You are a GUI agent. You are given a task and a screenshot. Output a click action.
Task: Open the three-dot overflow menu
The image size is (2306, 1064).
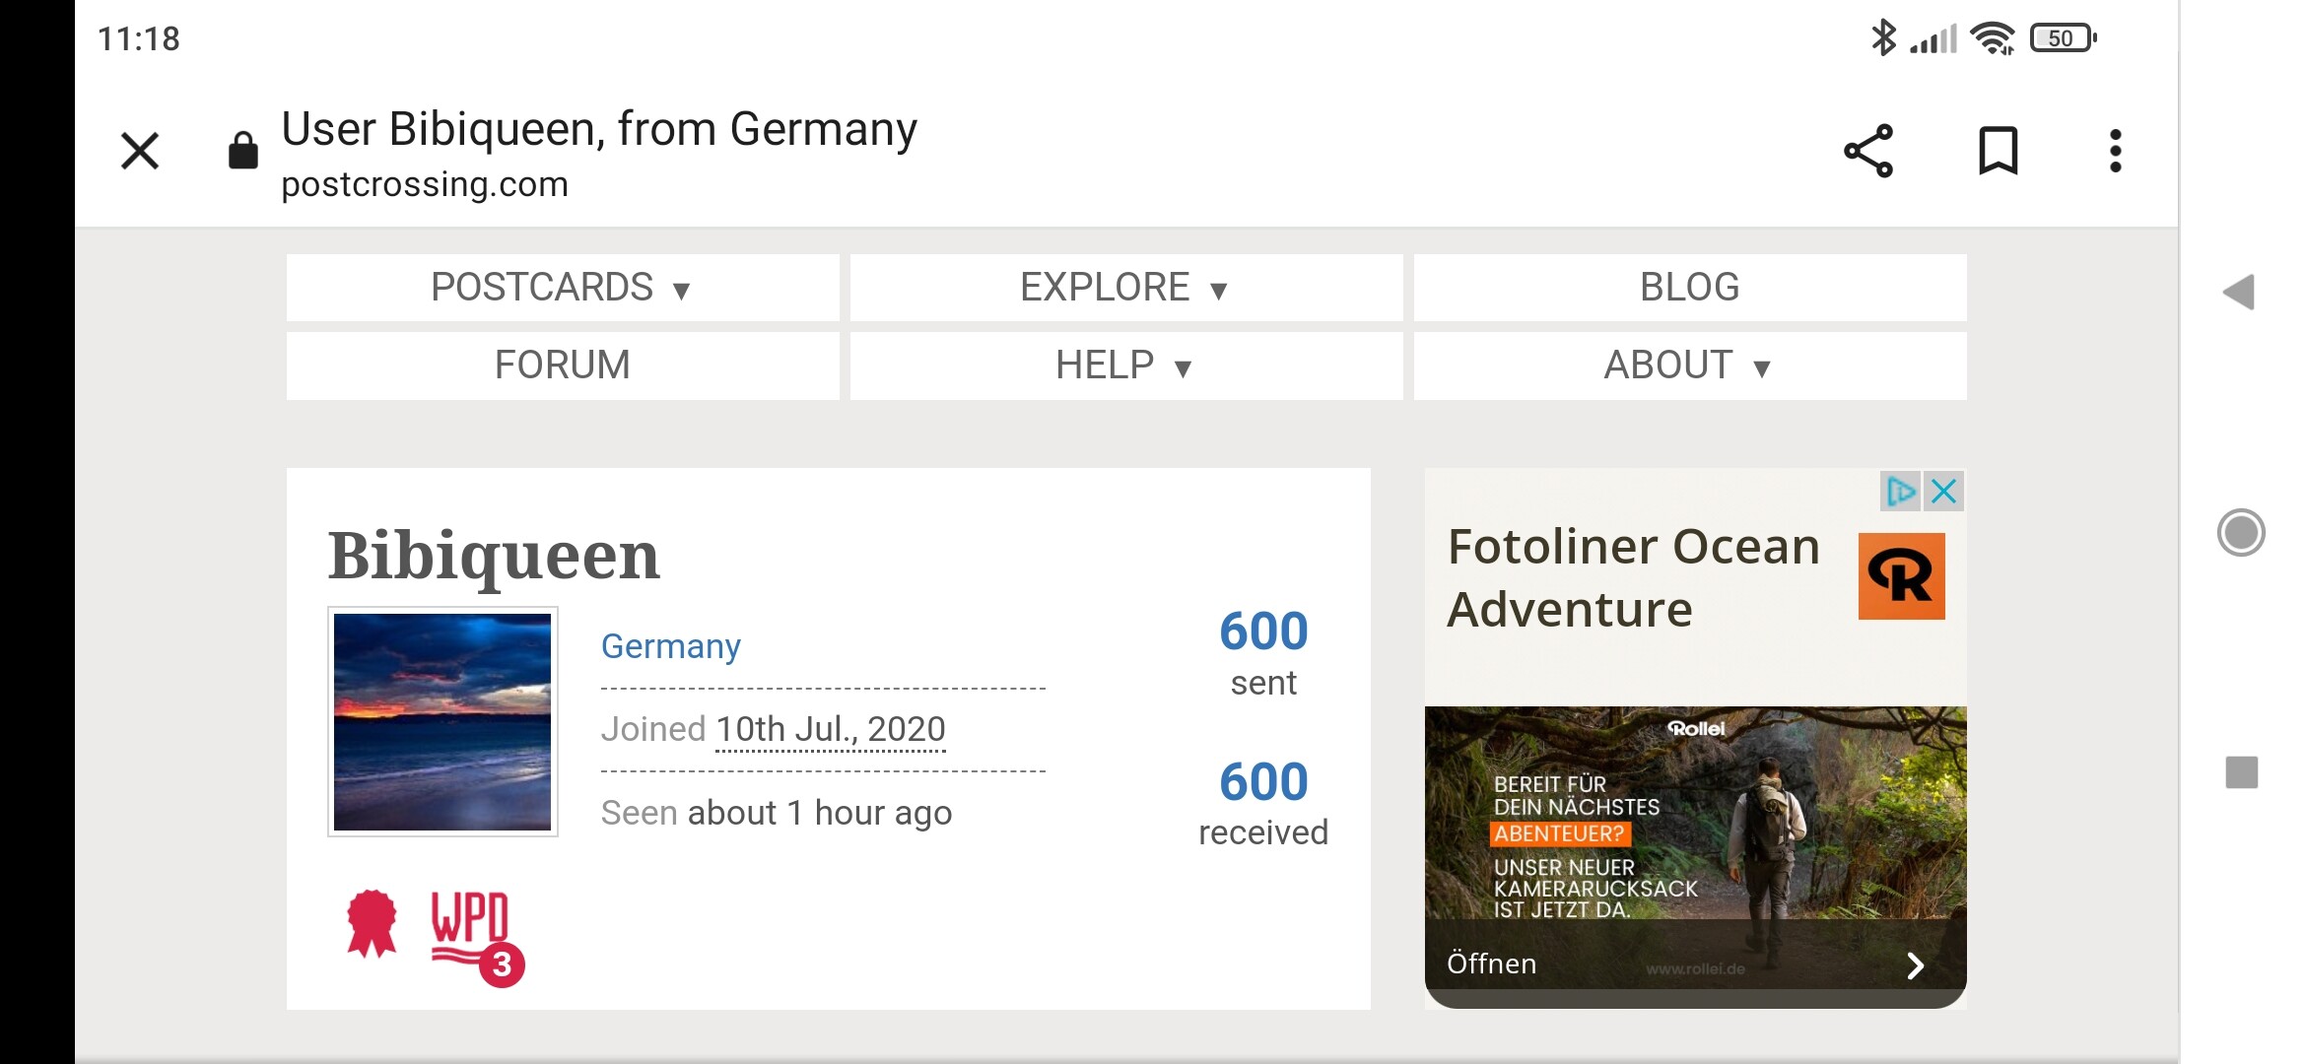click(2115, 152)
